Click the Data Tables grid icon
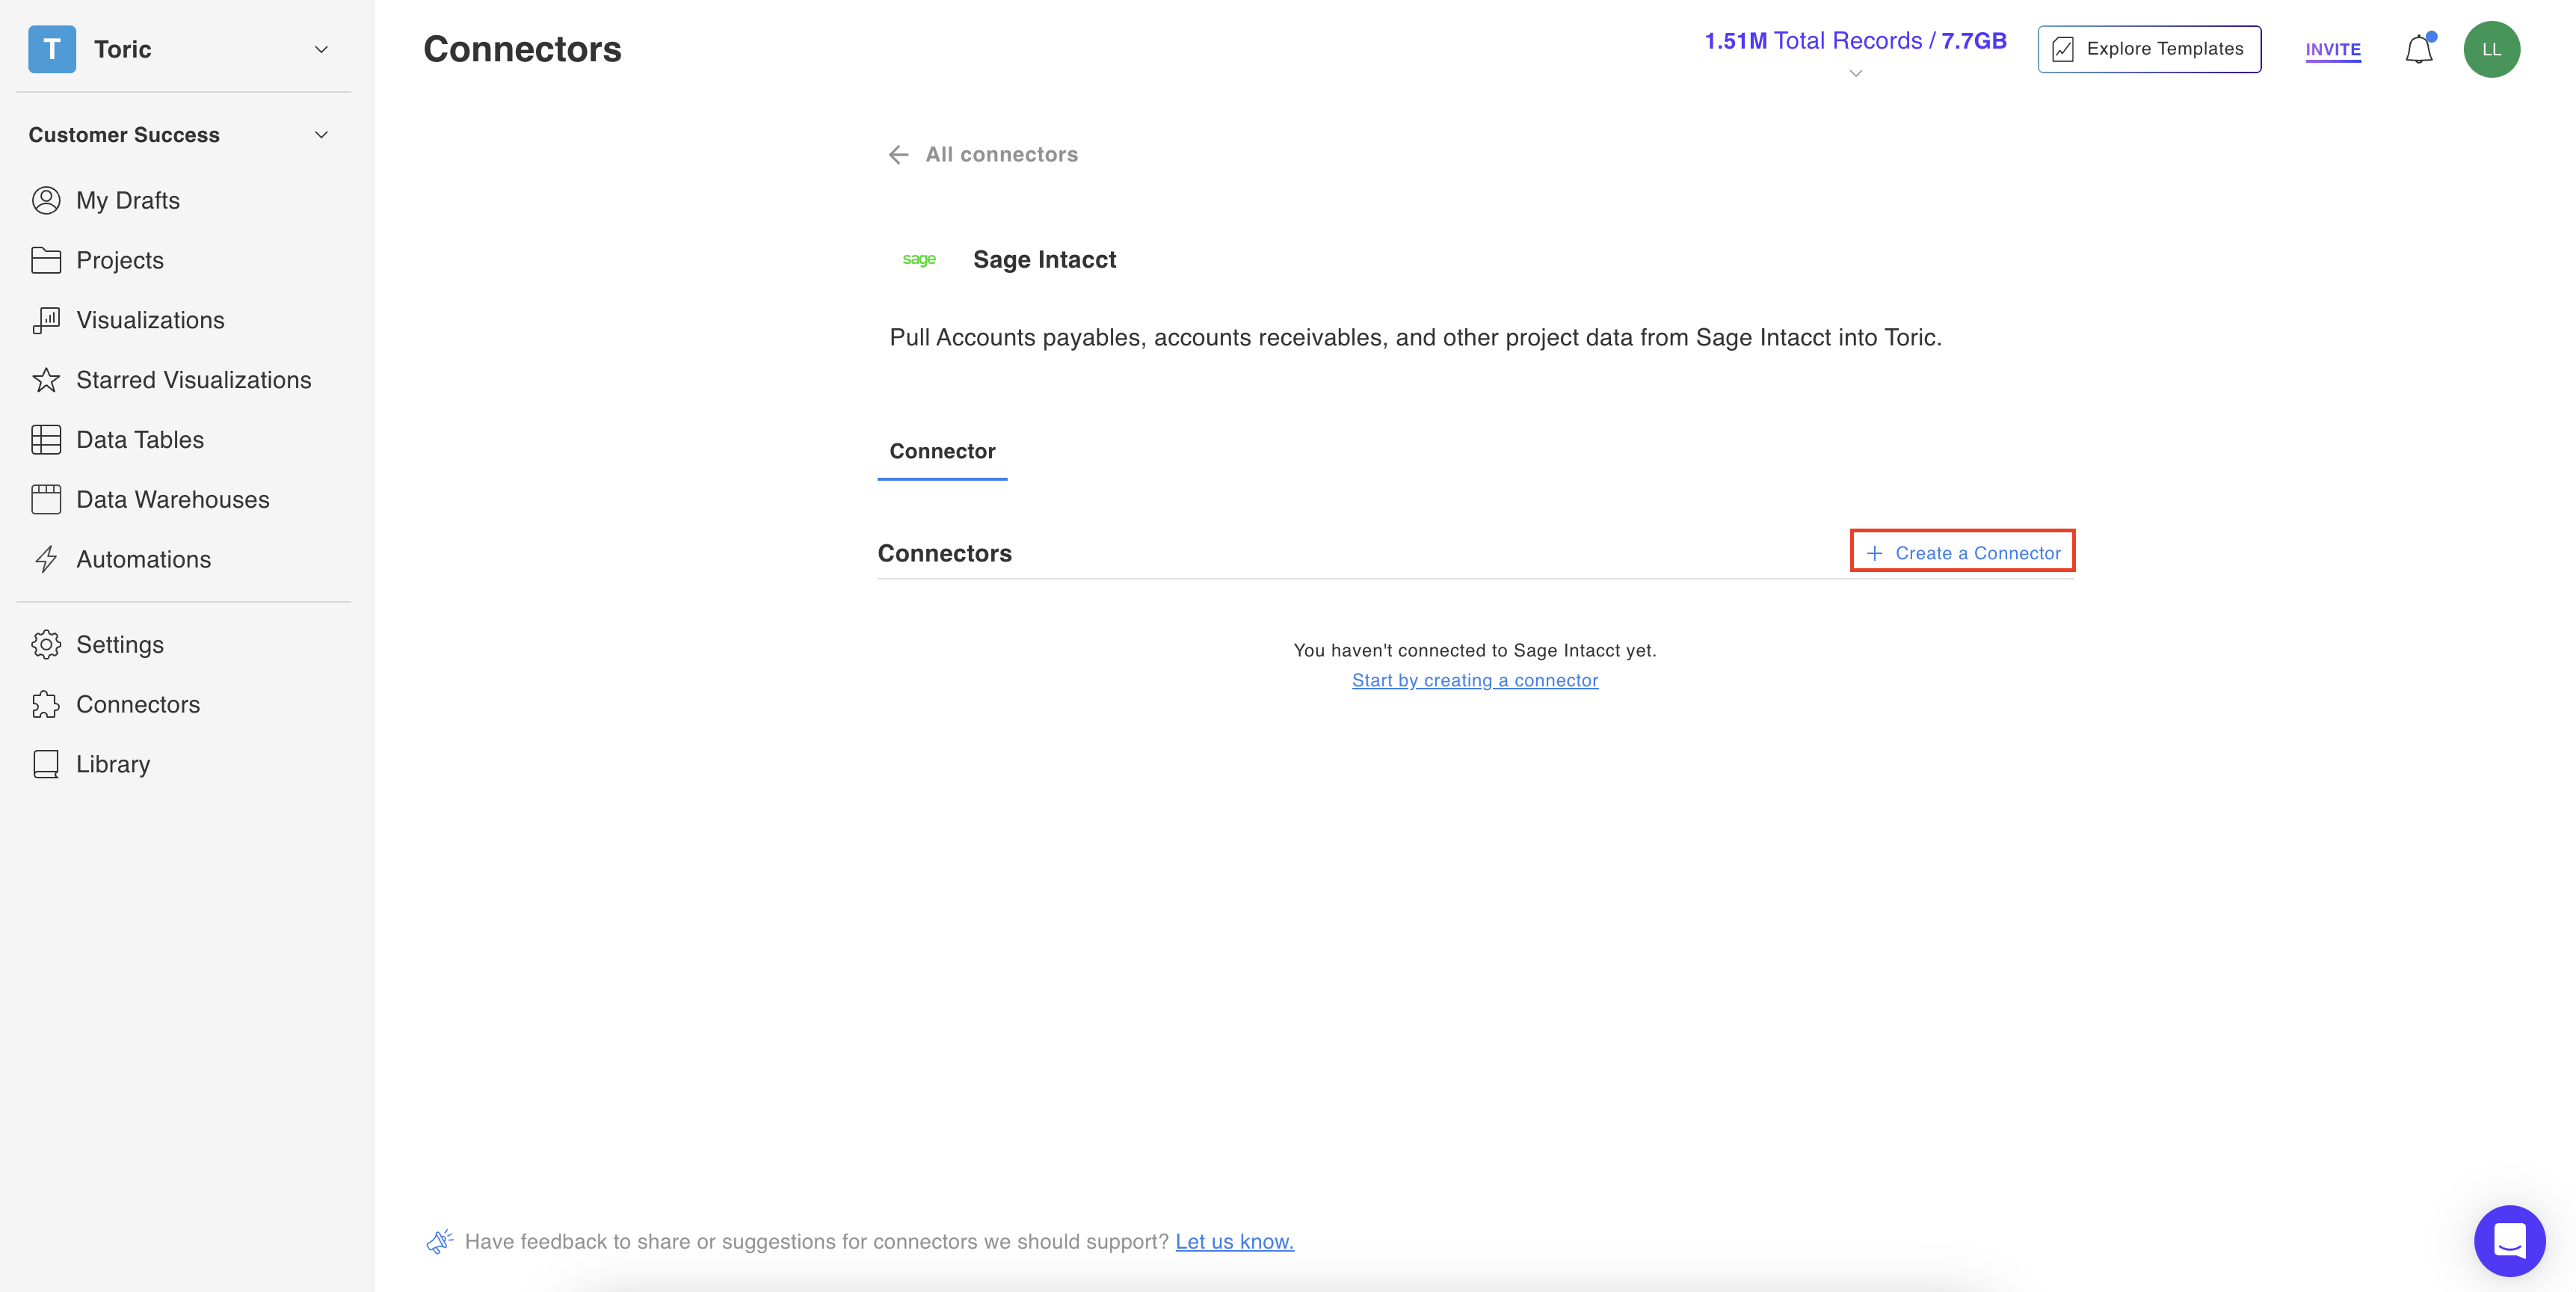2576x1292 pixels. (46, 440)
